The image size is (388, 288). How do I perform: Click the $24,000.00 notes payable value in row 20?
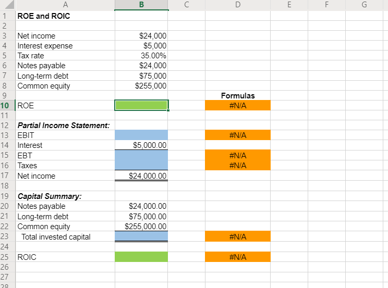coord(148,206)
